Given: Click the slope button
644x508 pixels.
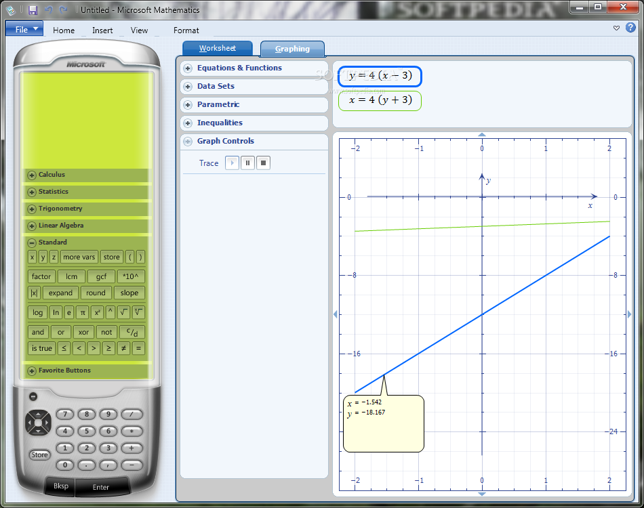Looking at the screenshot, I should coord(129,293).
